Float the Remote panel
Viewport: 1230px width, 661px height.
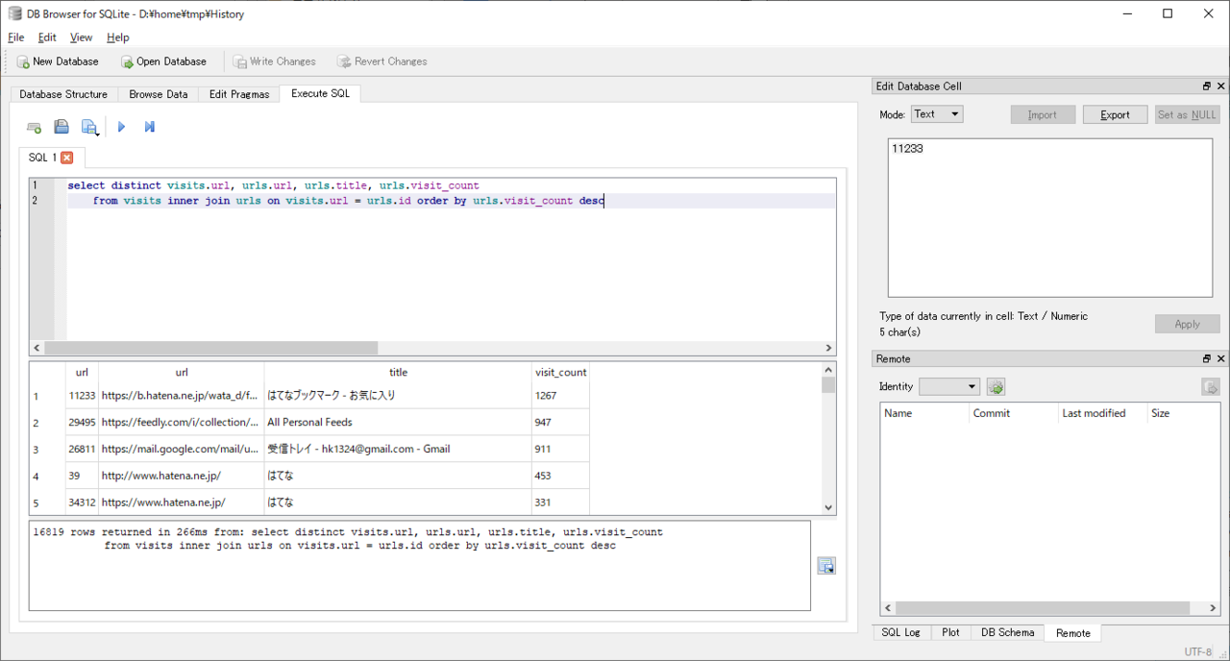tap(1207, 359)
